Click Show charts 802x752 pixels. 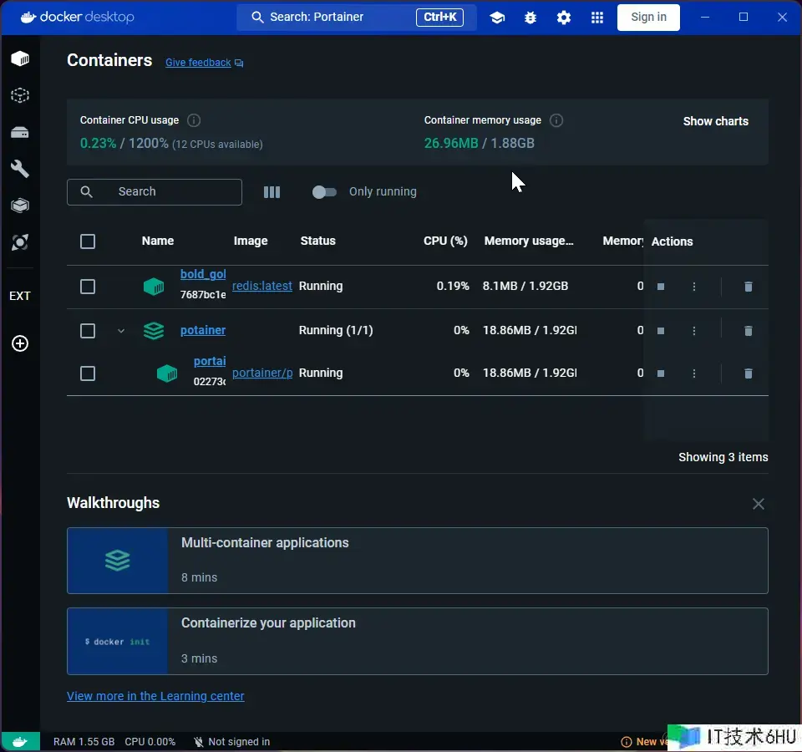coord(716,121)
